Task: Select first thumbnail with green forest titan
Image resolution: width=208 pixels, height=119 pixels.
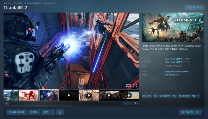Action: click(11, 95)
